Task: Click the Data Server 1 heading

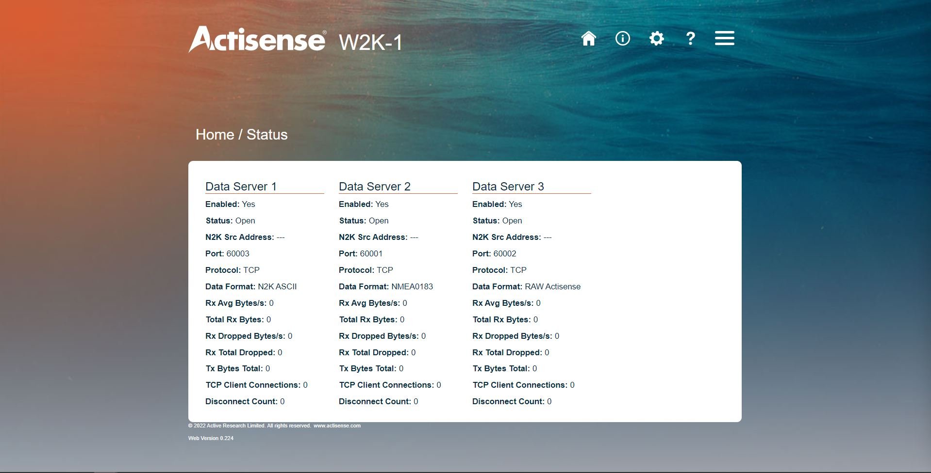Action: click(x=241, y=187)
